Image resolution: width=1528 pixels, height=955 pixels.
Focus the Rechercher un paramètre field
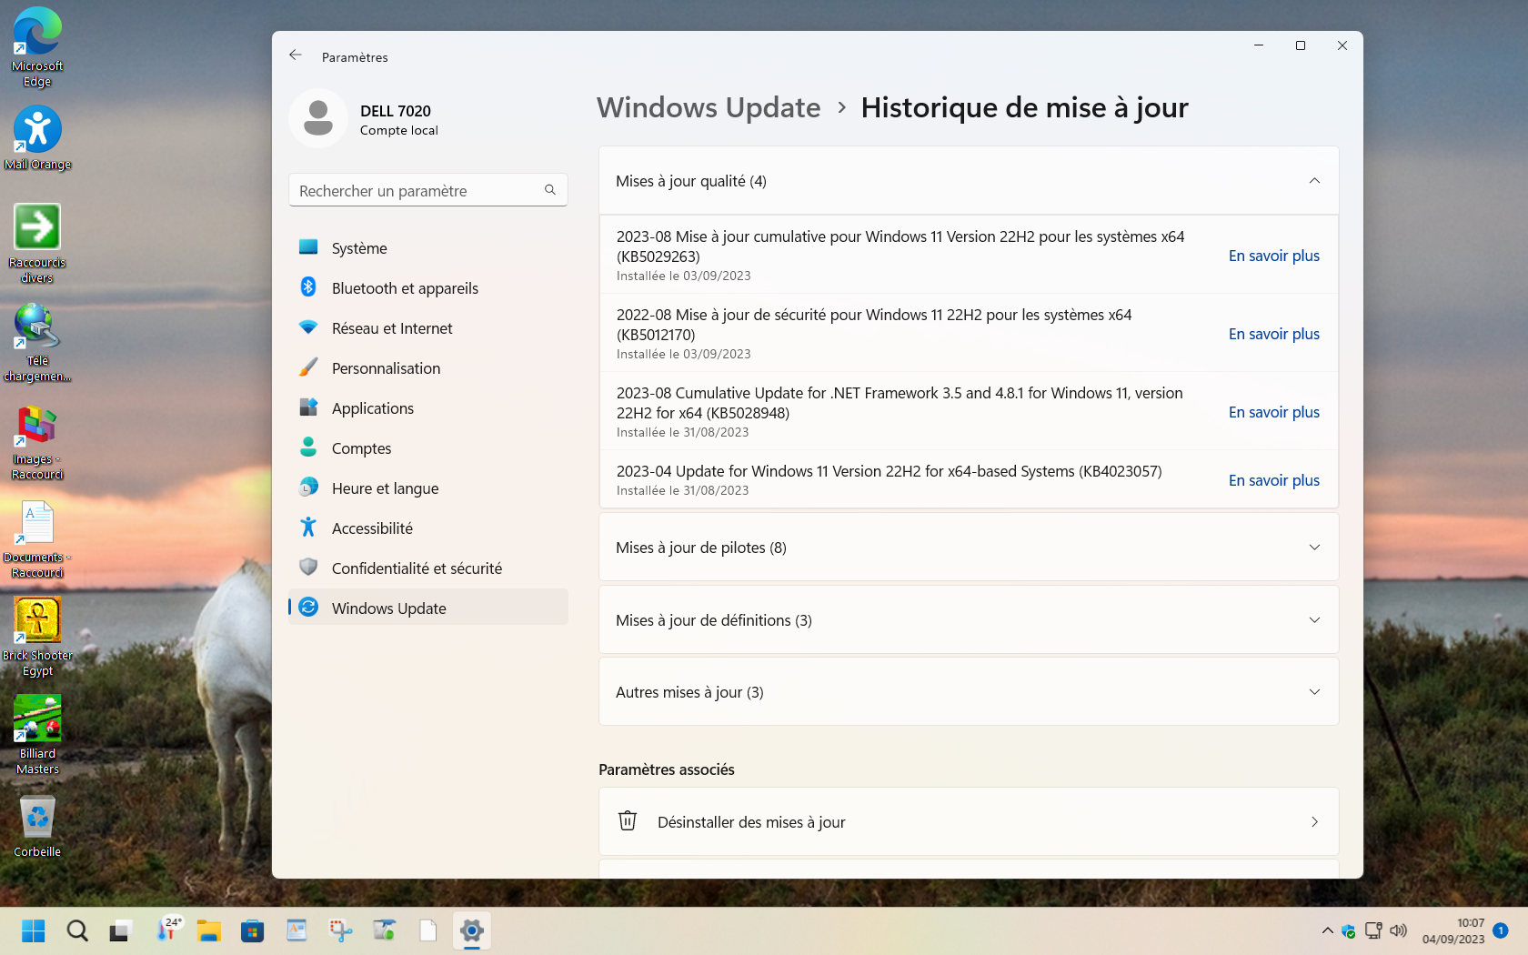click(428, 190)
